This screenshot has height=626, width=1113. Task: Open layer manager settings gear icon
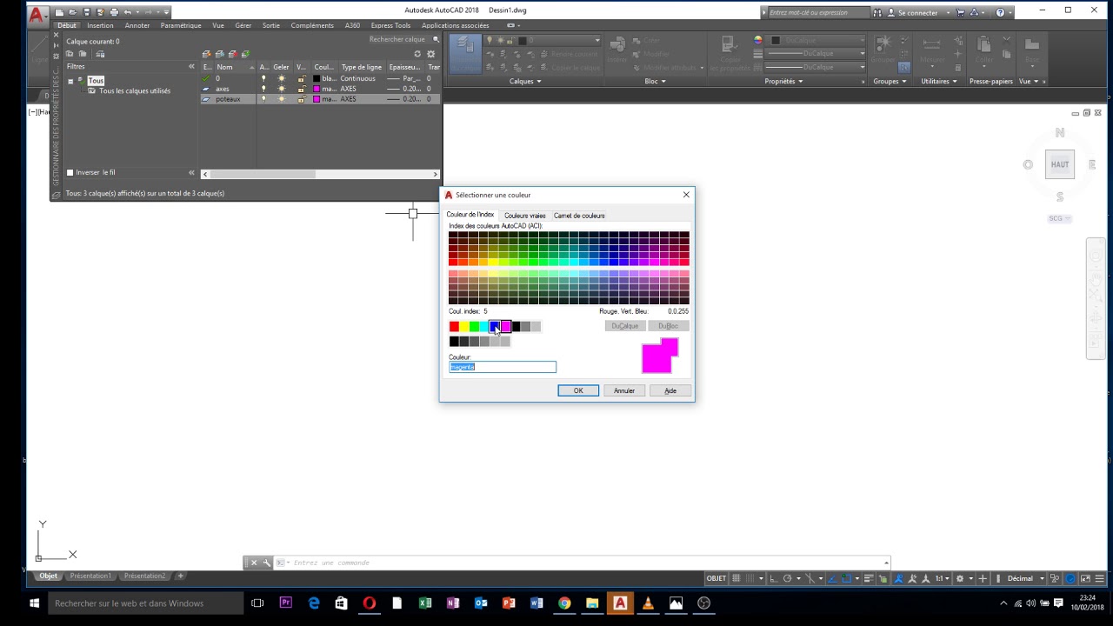[x=430, y=54]
